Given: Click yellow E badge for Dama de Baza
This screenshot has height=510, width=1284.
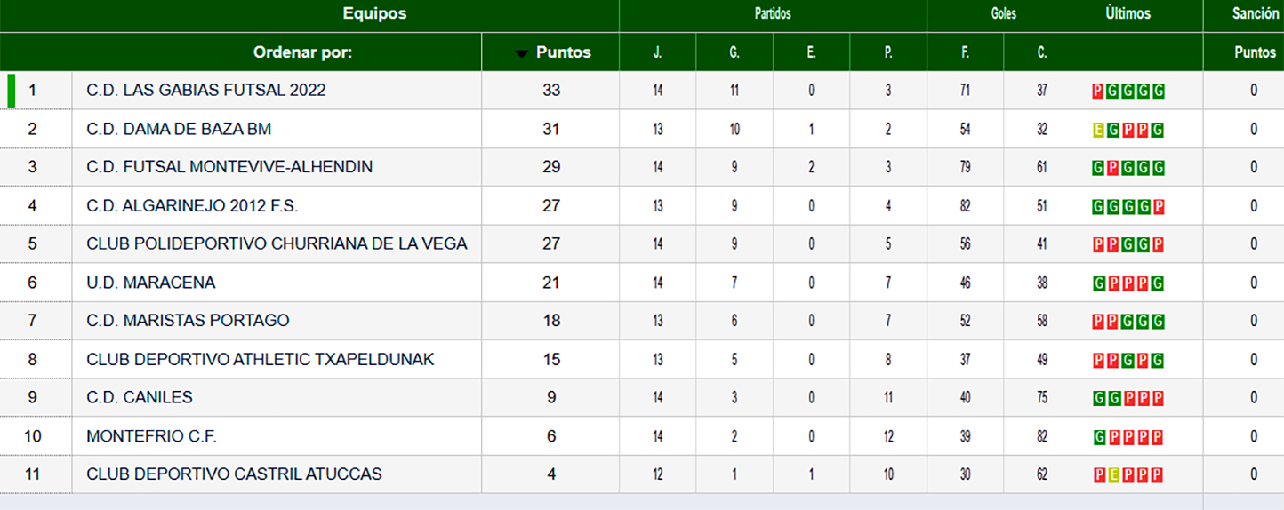Looking at the screenshot, I should (1098, 130).
